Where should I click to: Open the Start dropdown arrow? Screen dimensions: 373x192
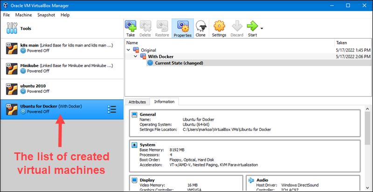tap(262, 29)
